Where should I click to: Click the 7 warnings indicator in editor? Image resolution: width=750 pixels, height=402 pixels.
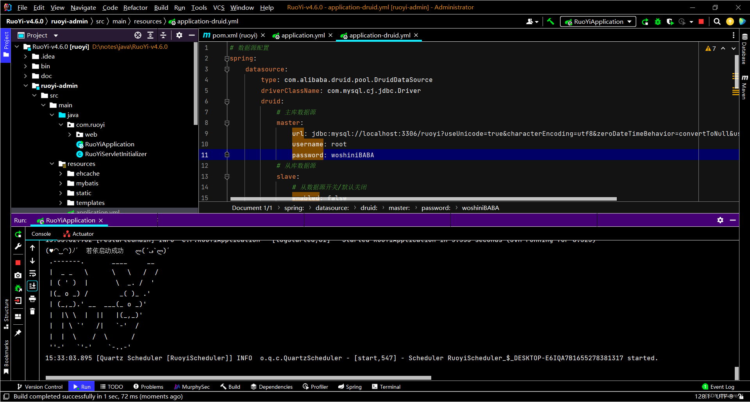(x=711, y=48)
